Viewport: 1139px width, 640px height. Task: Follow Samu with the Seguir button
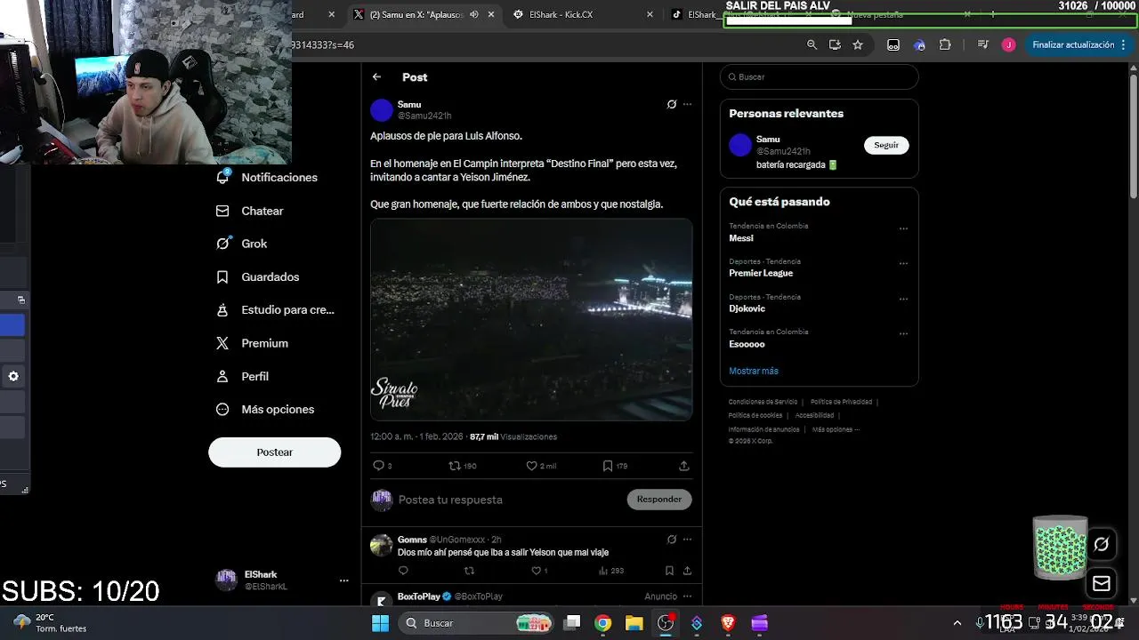coord(886,145)
